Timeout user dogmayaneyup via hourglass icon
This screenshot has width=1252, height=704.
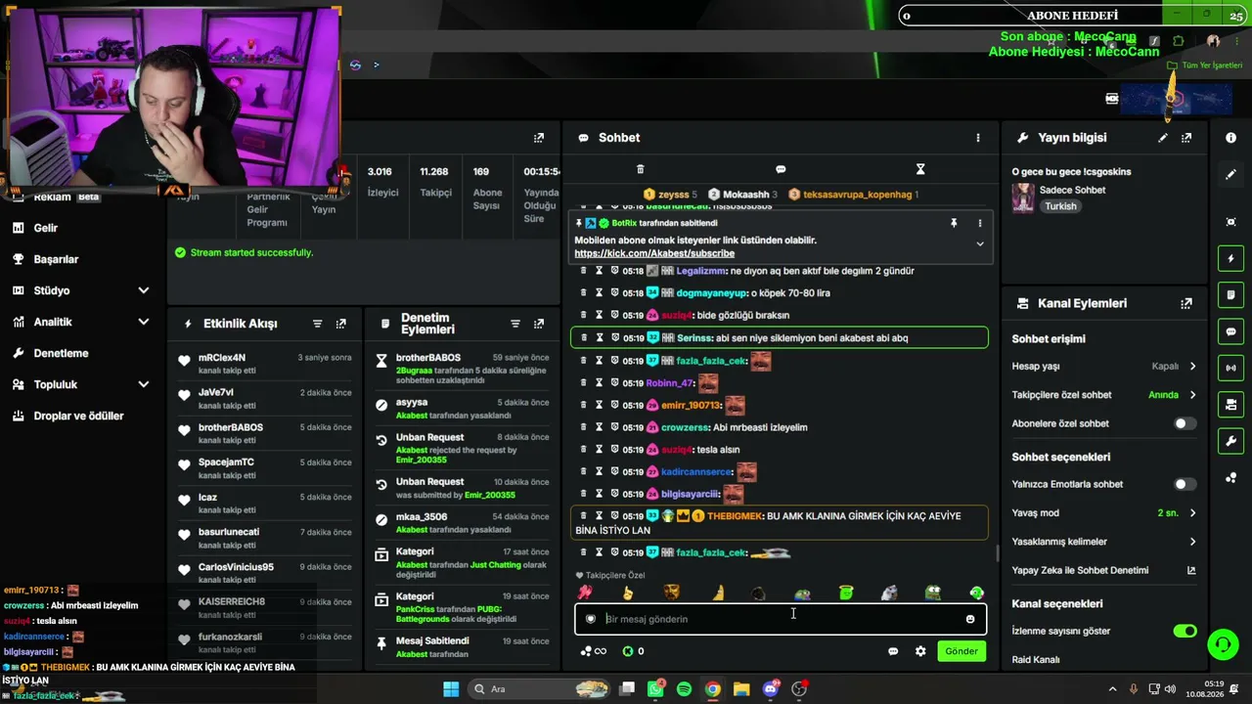599,293
